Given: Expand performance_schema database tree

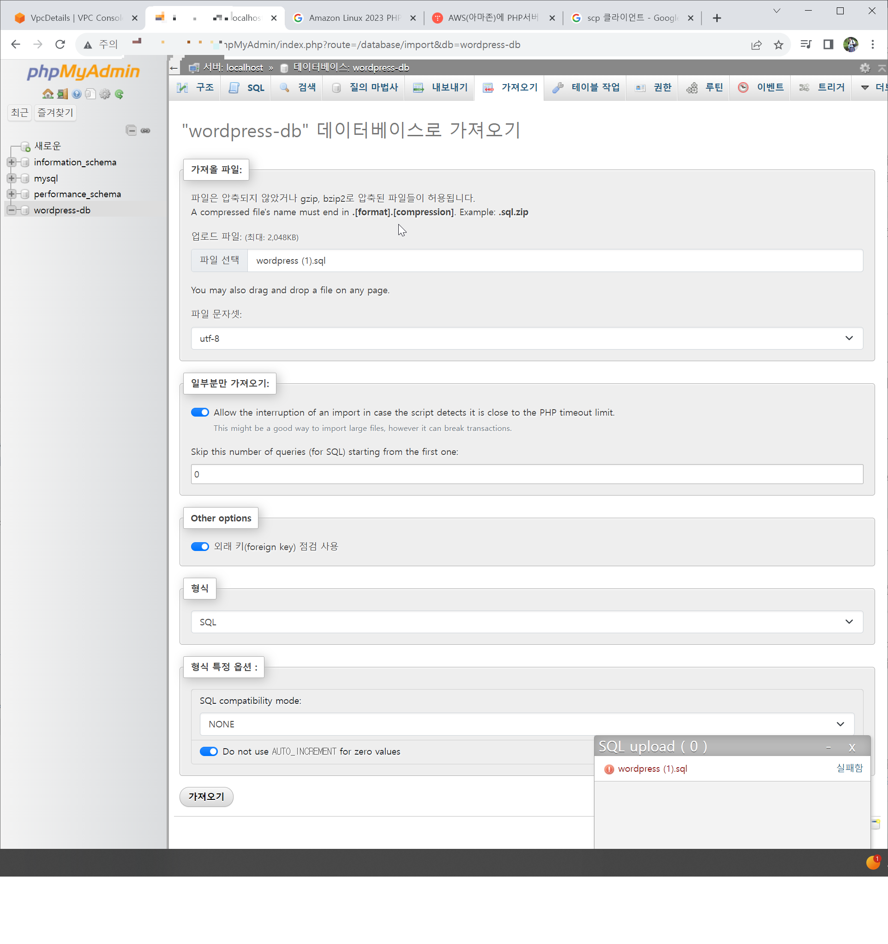Looking at the screenshot, I should [x=12, y=194].
